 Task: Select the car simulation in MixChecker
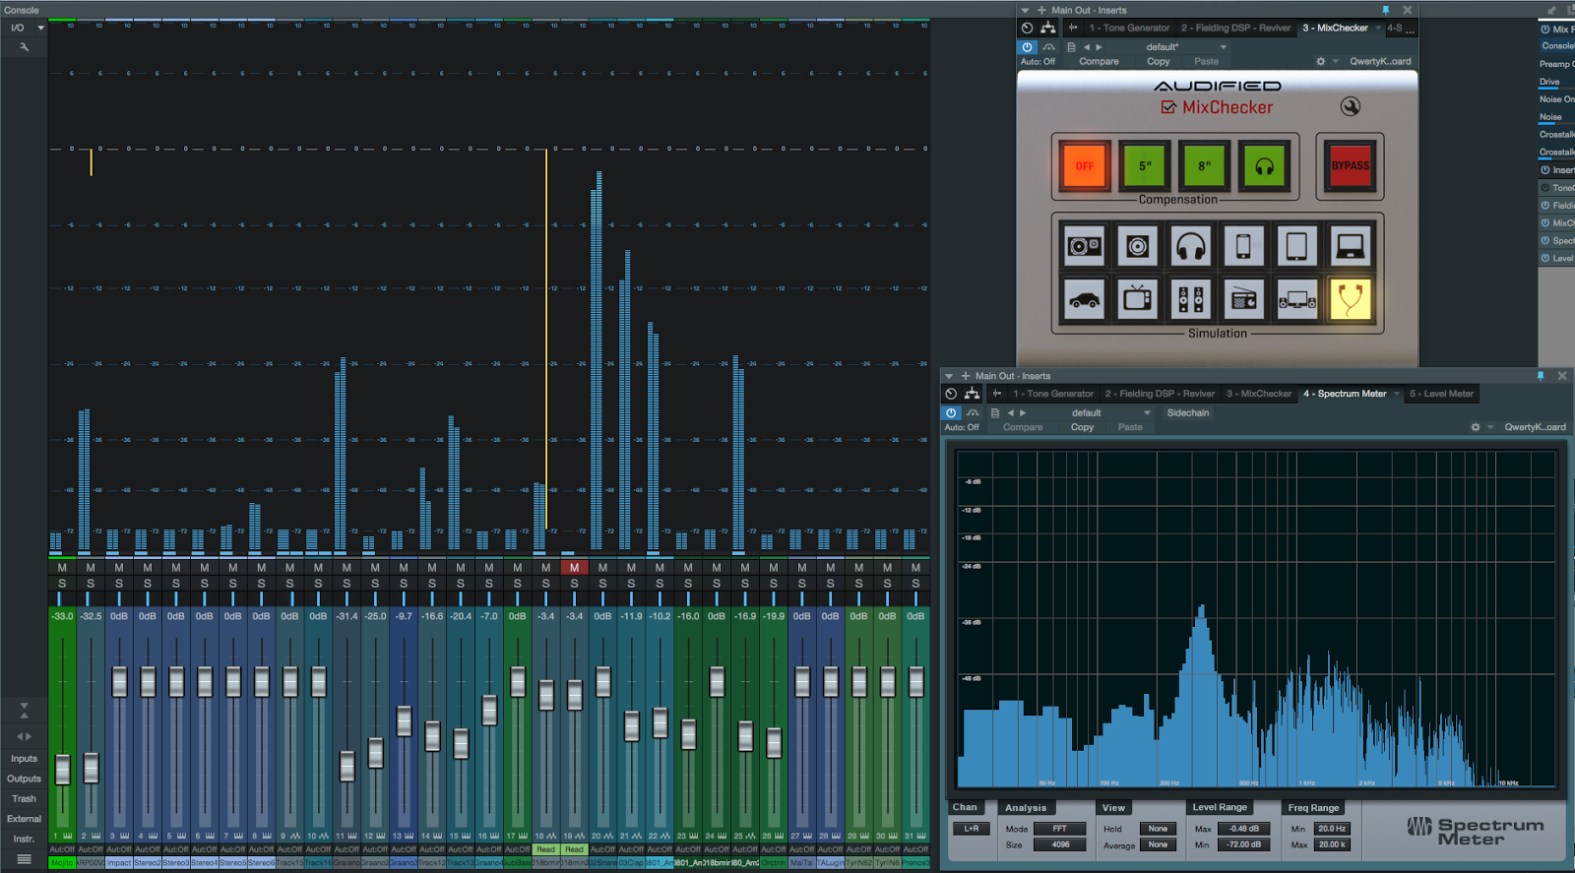[x=1084, y=299]
